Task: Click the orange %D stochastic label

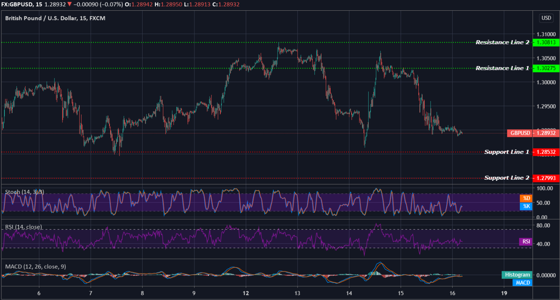Action: coord(526,198)
